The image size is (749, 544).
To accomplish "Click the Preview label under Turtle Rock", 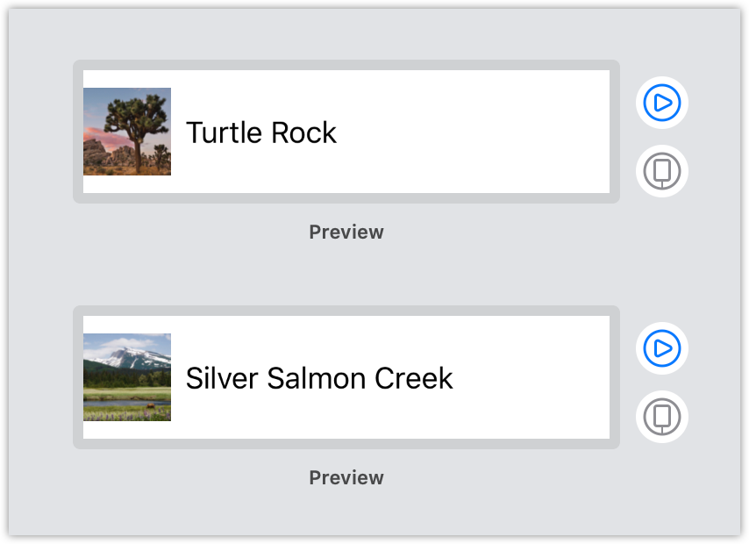I will click(346, 233).
